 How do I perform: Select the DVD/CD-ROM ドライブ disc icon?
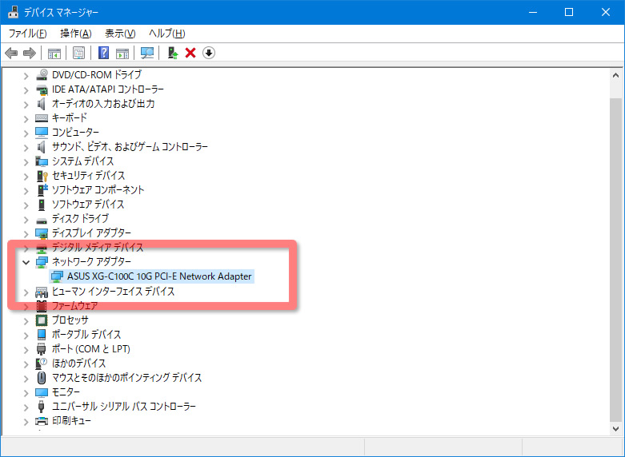click(42, 74)
